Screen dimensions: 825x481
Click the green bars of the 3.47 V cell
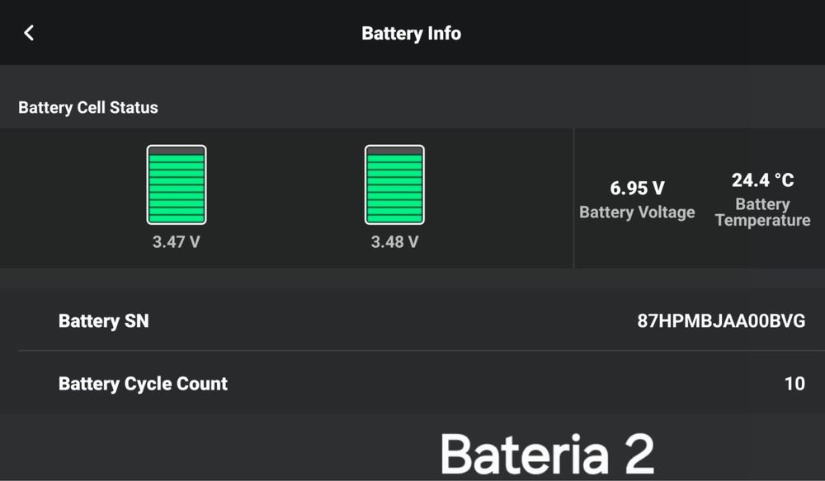click(x=177, y=189)
